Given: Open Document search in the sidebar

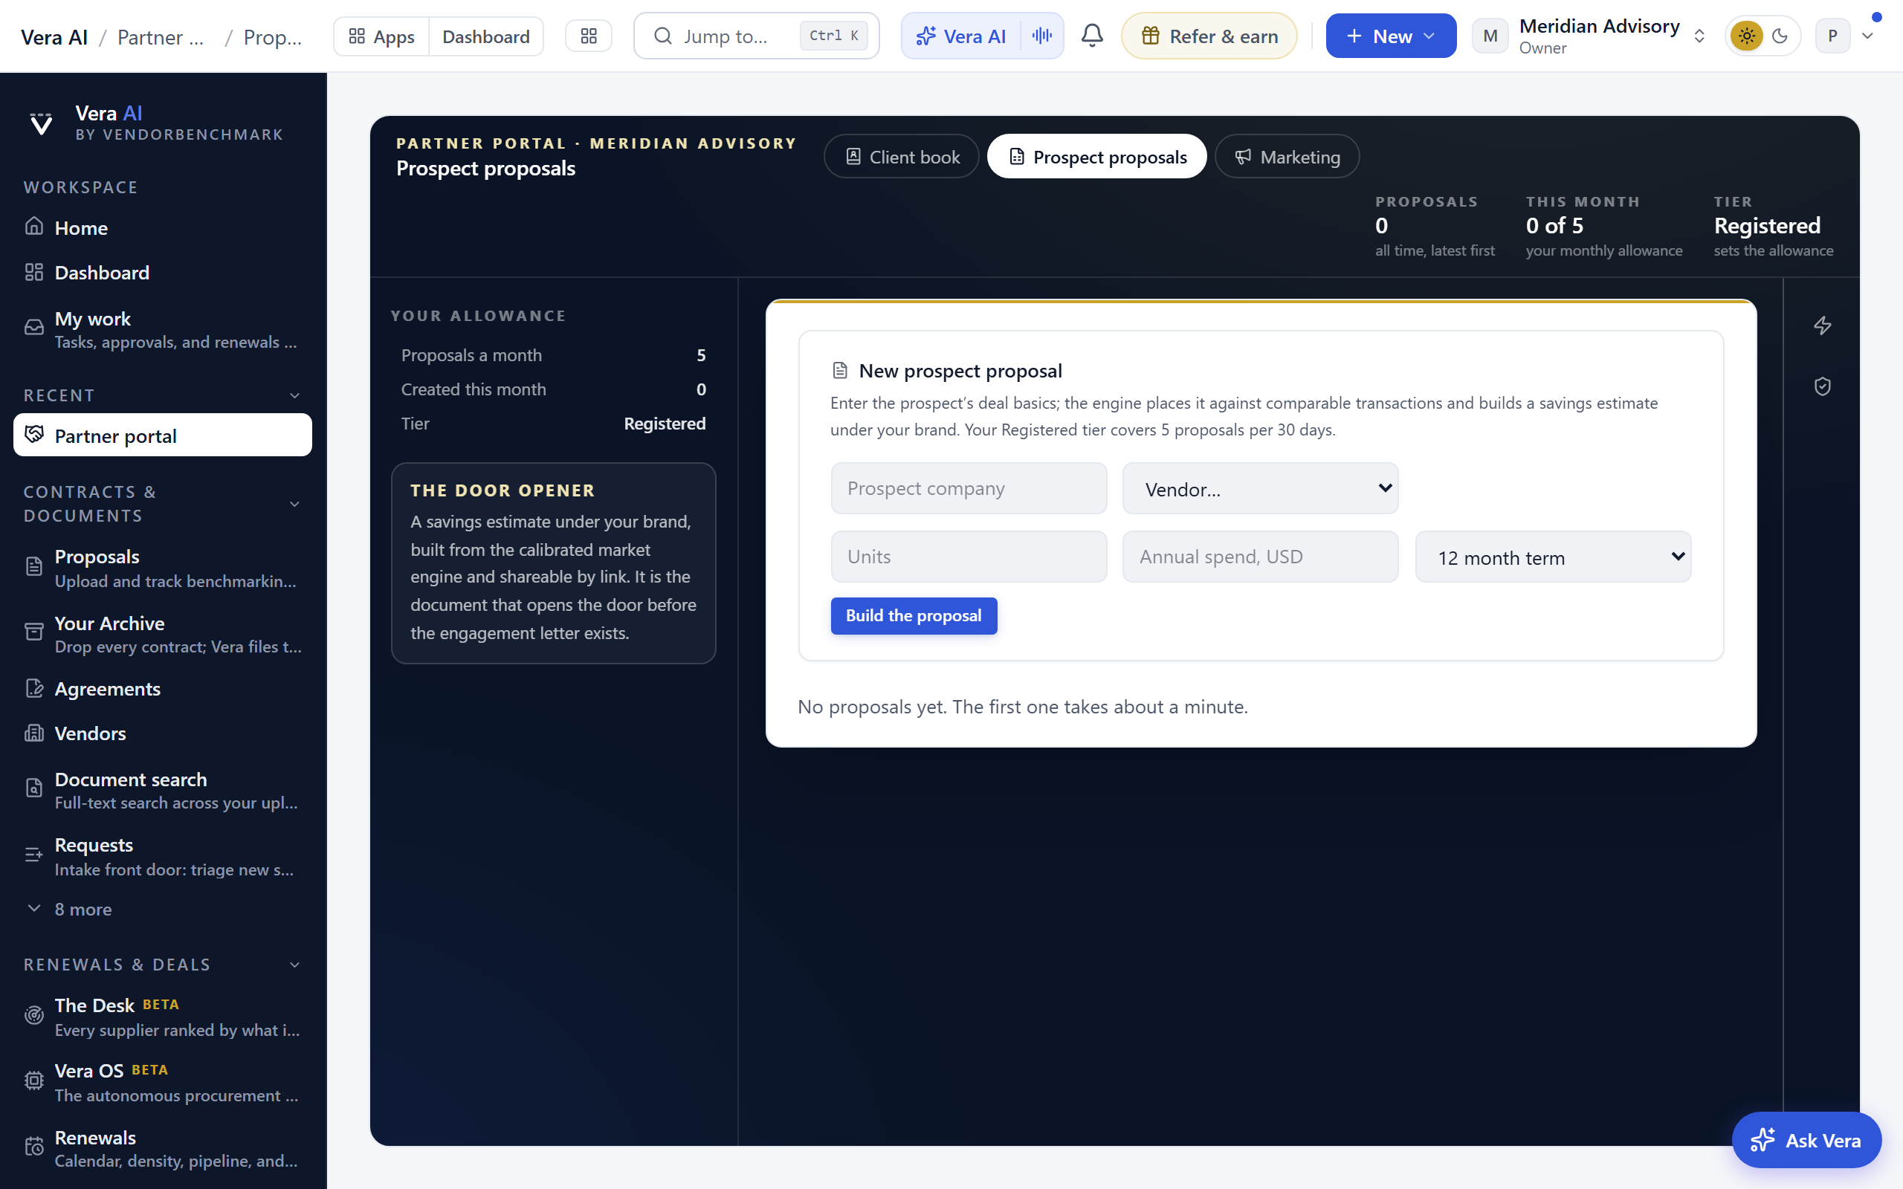Looking at the screenshot, I should 163,790.
